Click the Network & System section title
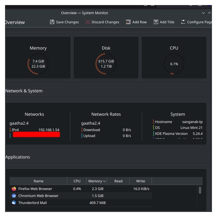 pos(24,91)
